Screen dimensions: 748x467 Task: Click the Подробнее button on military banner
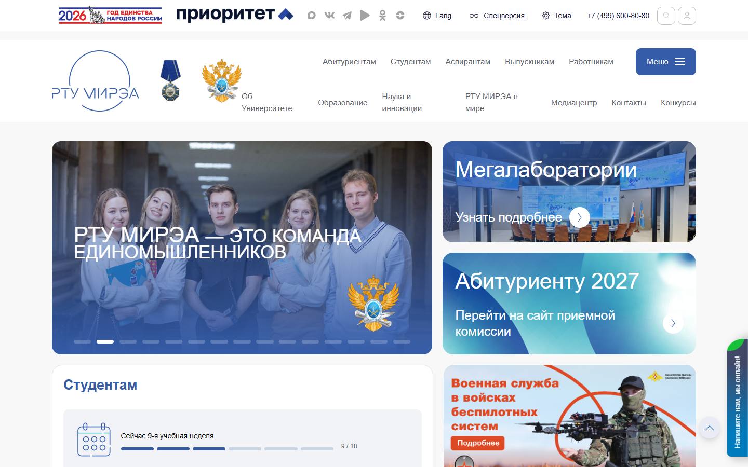478,443
